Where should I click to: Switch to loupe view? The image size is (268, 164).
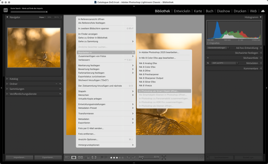74,157
